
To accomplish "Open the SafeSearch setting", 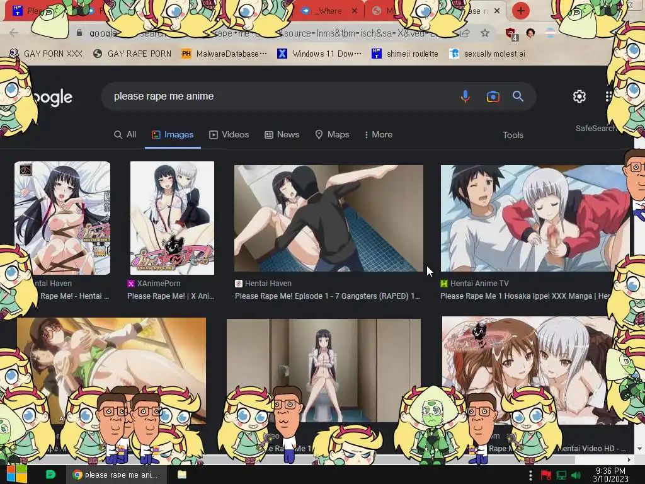I will [x=596, y=128].
